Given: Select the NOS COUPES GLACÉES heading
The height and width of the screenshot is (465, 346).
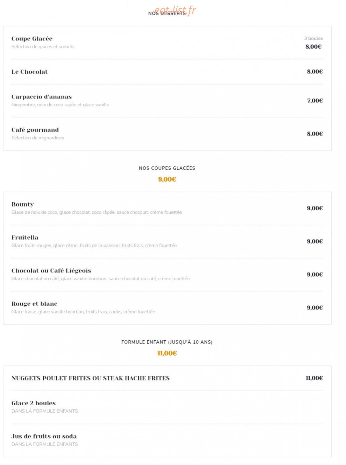Looking at the screenshot, I should point(167,168).
